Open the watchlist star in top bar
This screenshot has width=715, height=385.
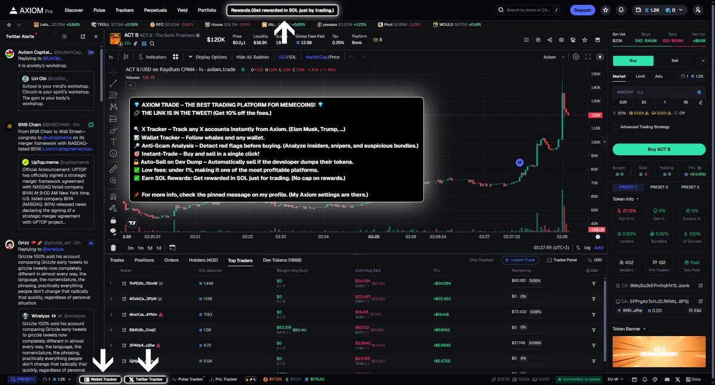tap(606, 10)
